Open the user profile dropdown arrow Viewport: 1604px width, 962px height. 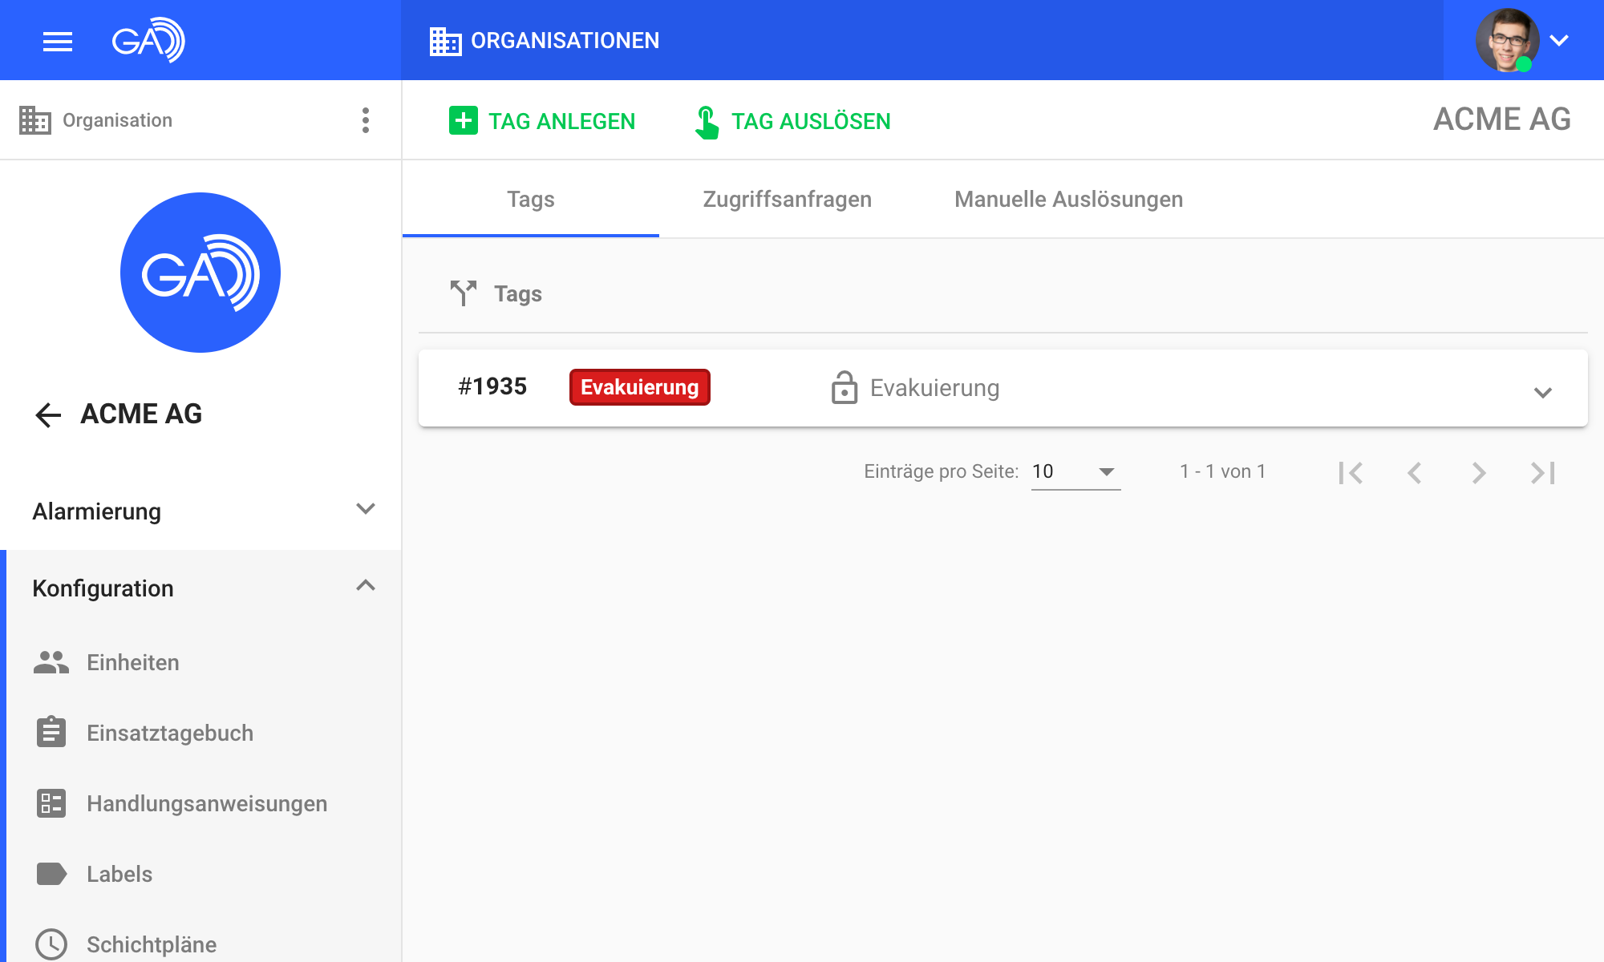tap(1559, 41)
